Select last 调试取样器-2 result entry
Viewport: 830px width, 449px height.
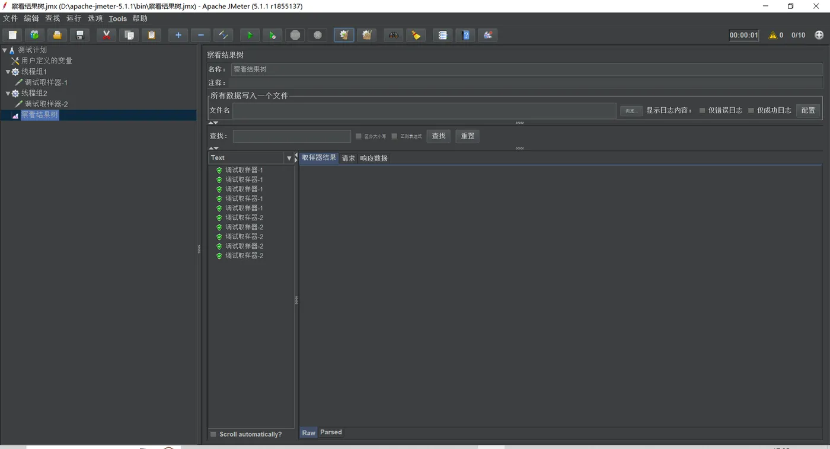(244, 256)
